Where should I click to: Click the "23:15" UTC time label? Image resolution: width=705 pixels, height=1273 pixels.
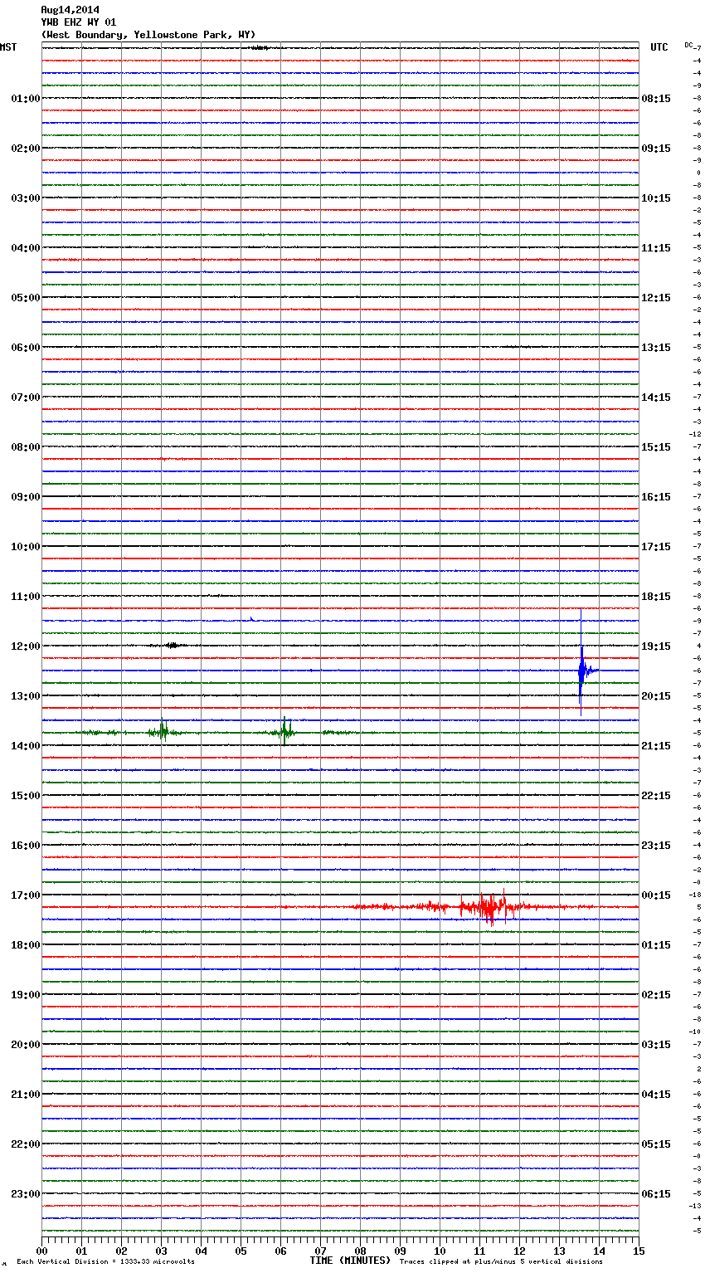(x=656, y=846)
